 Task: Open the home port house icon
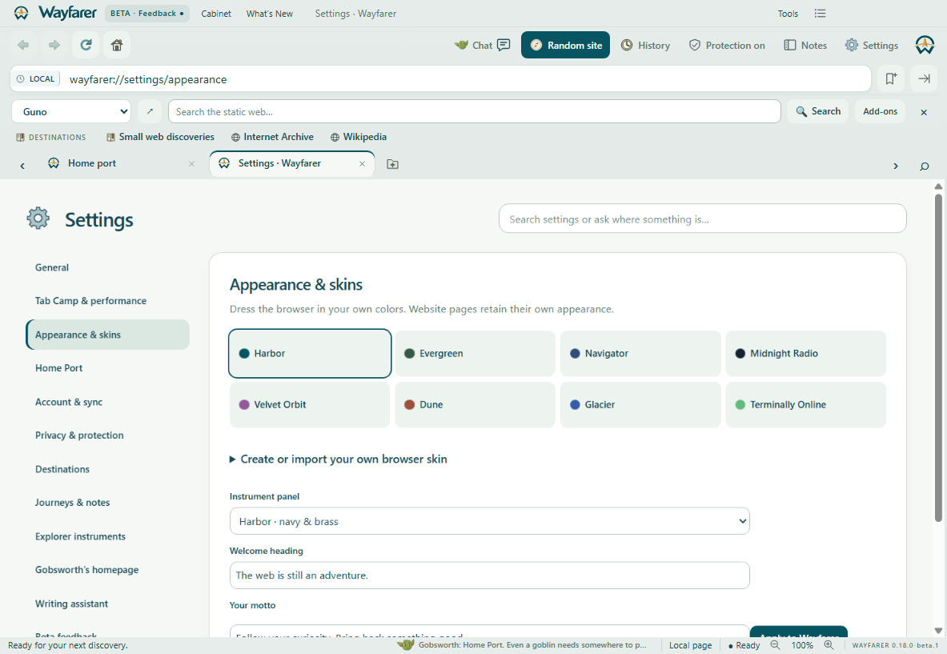117,46
